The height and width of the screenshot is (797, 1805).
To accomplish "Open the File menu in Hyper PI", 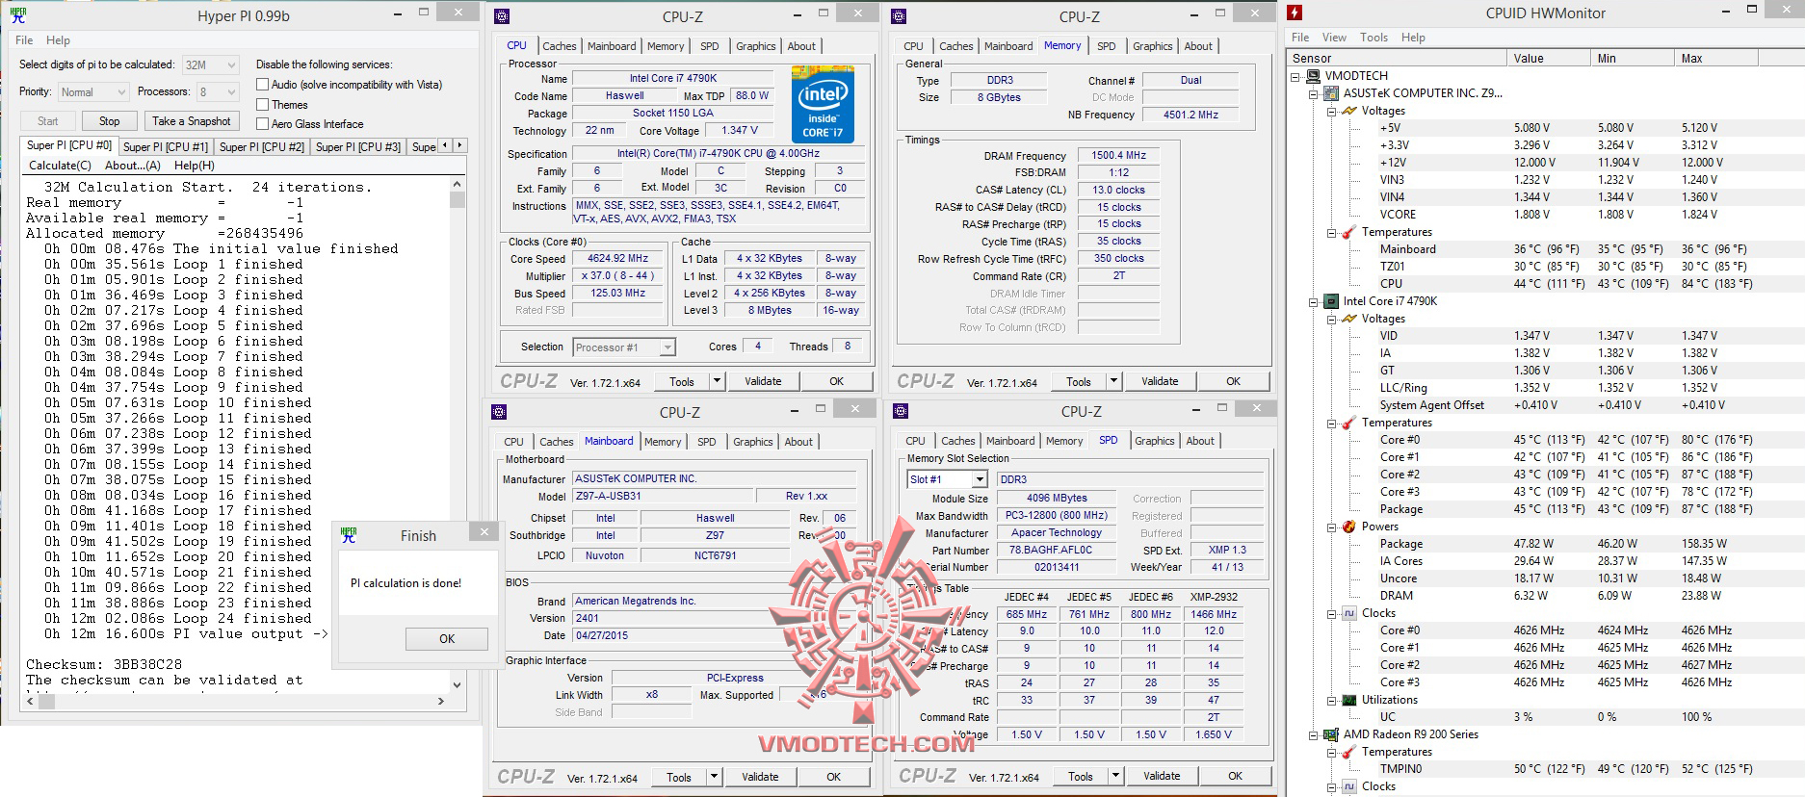I will (24, 40).
